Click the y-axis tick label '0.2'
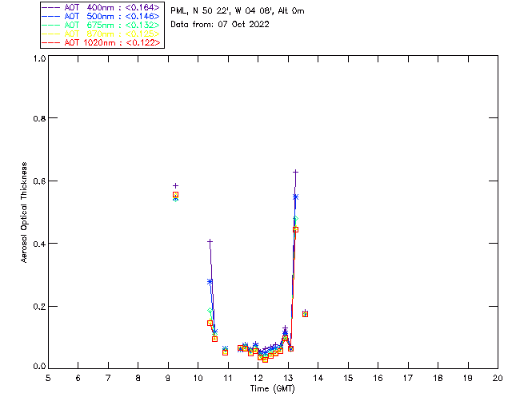The width and height of the screenshot is (512, 409). point(39,307)
